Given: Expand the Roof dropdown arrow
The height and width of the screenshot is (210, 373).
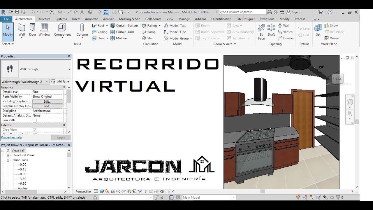Looking at the screenshot, I should pos(107,26).
